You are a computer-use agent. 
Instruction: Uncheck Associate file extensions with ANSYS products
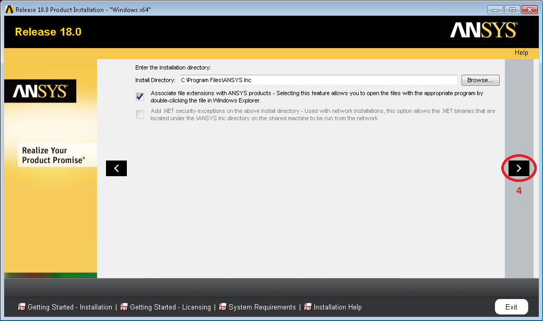click(139, 96)
